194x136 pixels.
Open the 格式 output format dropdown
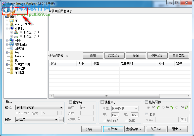pos(39,107)
